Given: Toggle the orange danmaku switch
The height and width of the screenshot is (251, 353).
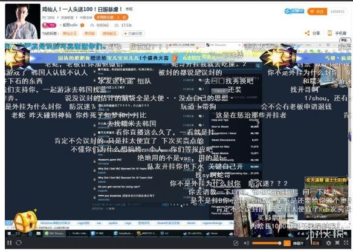Looking at the screenshot, I should pos(287,243).
